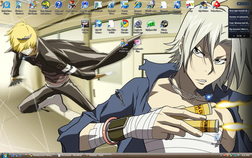252x158 pixels.
Task: Show next headlines in feed gadget
Action: coord(244,36)
